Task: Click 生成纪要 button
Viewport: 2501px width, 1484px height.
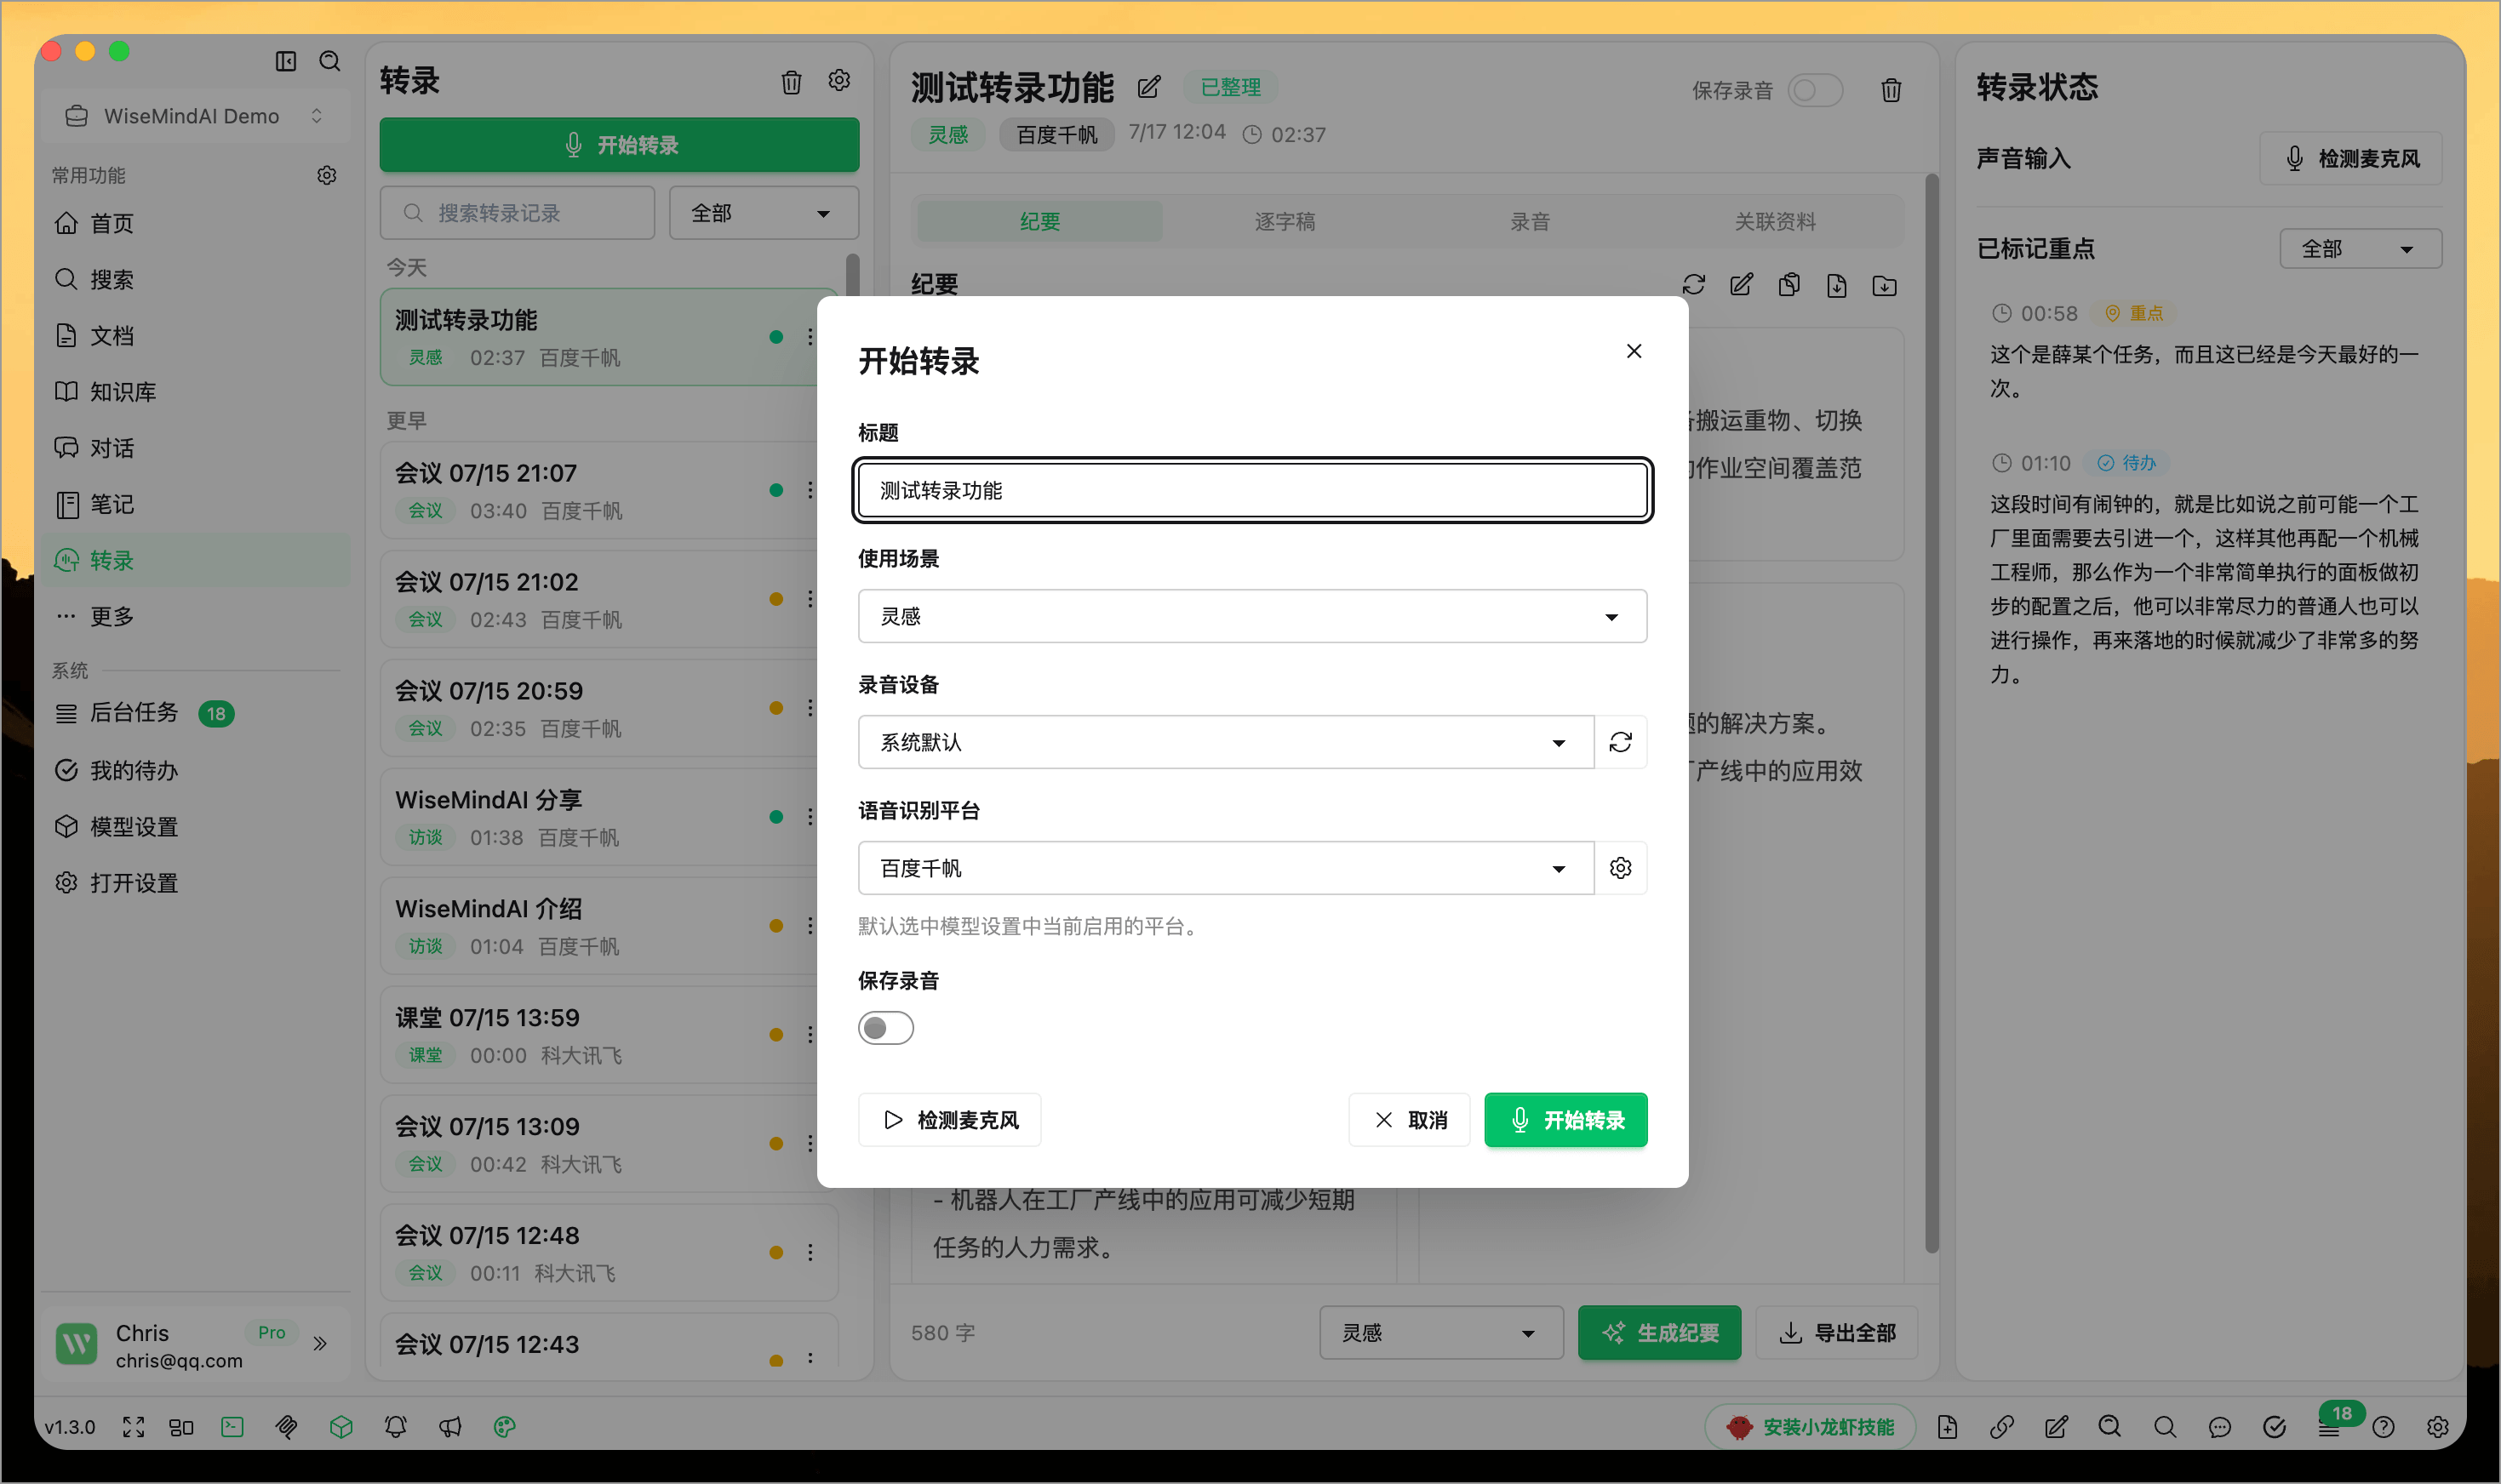Action: pyautogui.click(x=1658, y=1332)
